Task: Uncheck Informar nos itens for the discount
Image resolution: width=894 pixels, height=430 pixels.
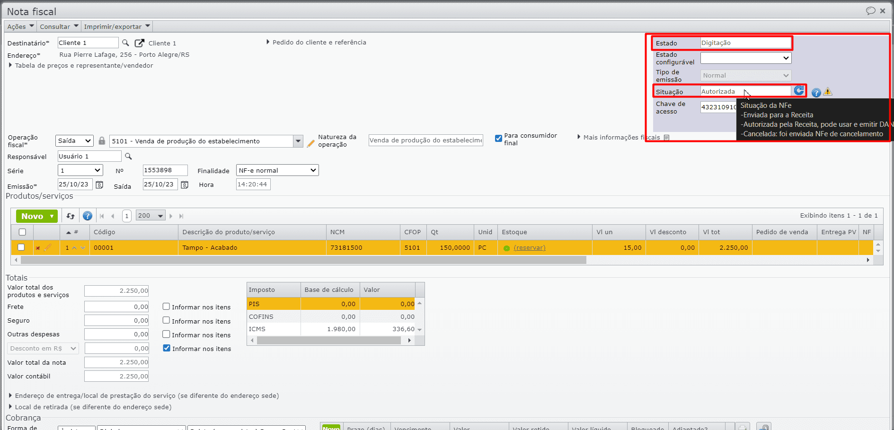Action: click(x=167, y=348)
